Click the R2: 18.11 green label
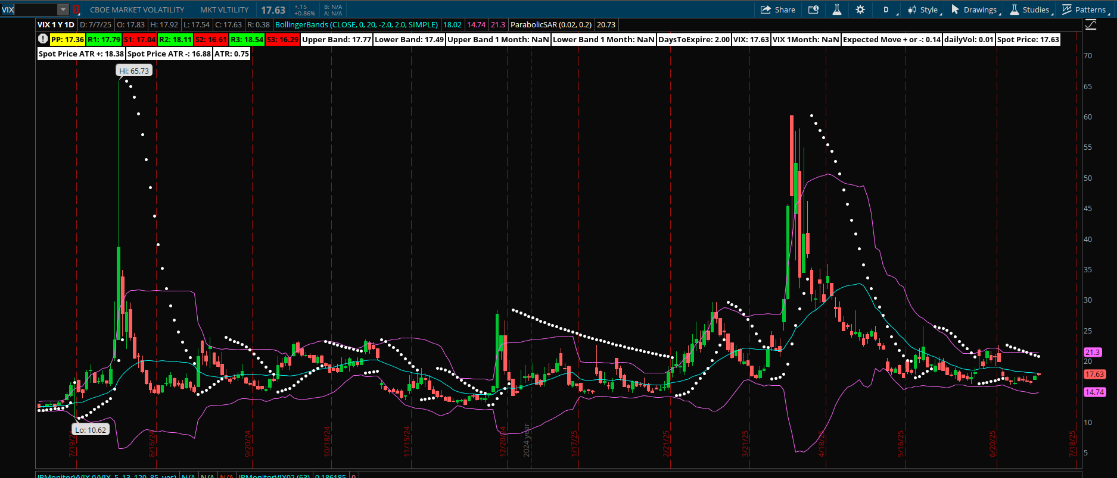The image size is (1117, 478). [x=175, y=39]
